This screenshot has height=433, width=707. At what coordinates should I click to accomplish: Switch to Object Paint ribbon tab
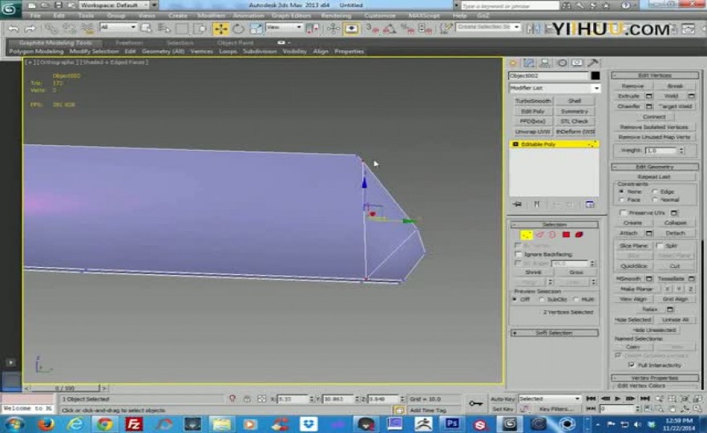pyautogui.click(x=235, y=42)
